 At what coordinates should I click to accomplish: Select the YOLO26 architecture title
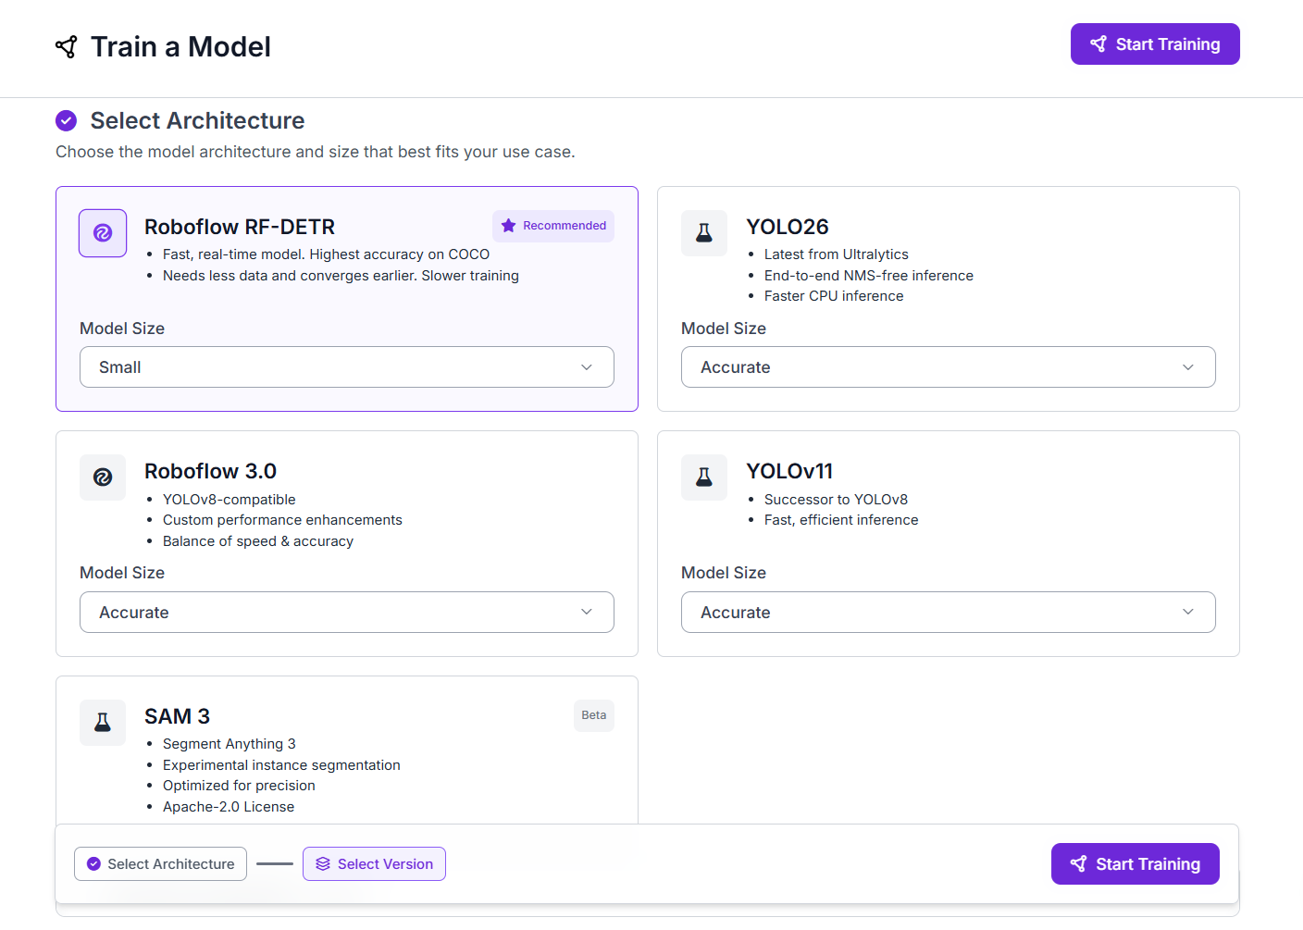788,227
